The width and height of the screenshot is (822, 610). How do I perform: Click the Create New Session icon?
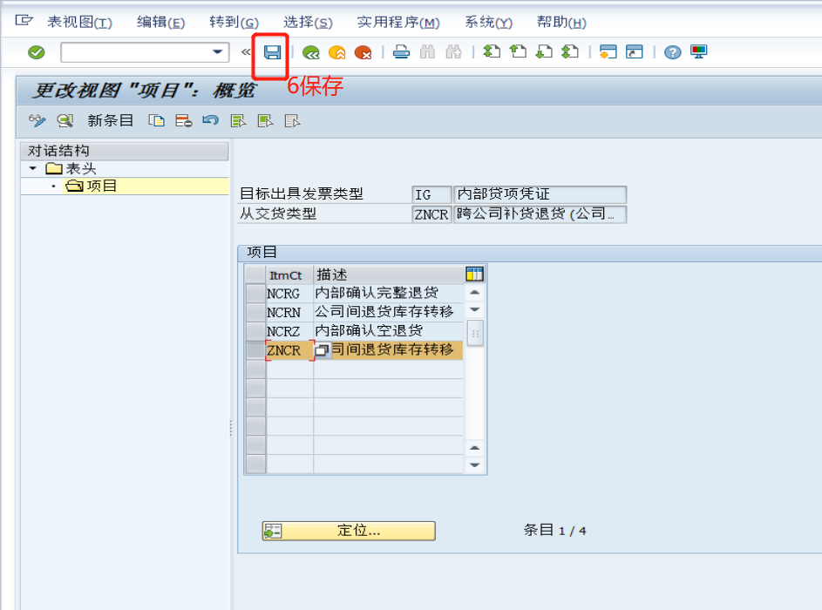[x=608, y=52]
